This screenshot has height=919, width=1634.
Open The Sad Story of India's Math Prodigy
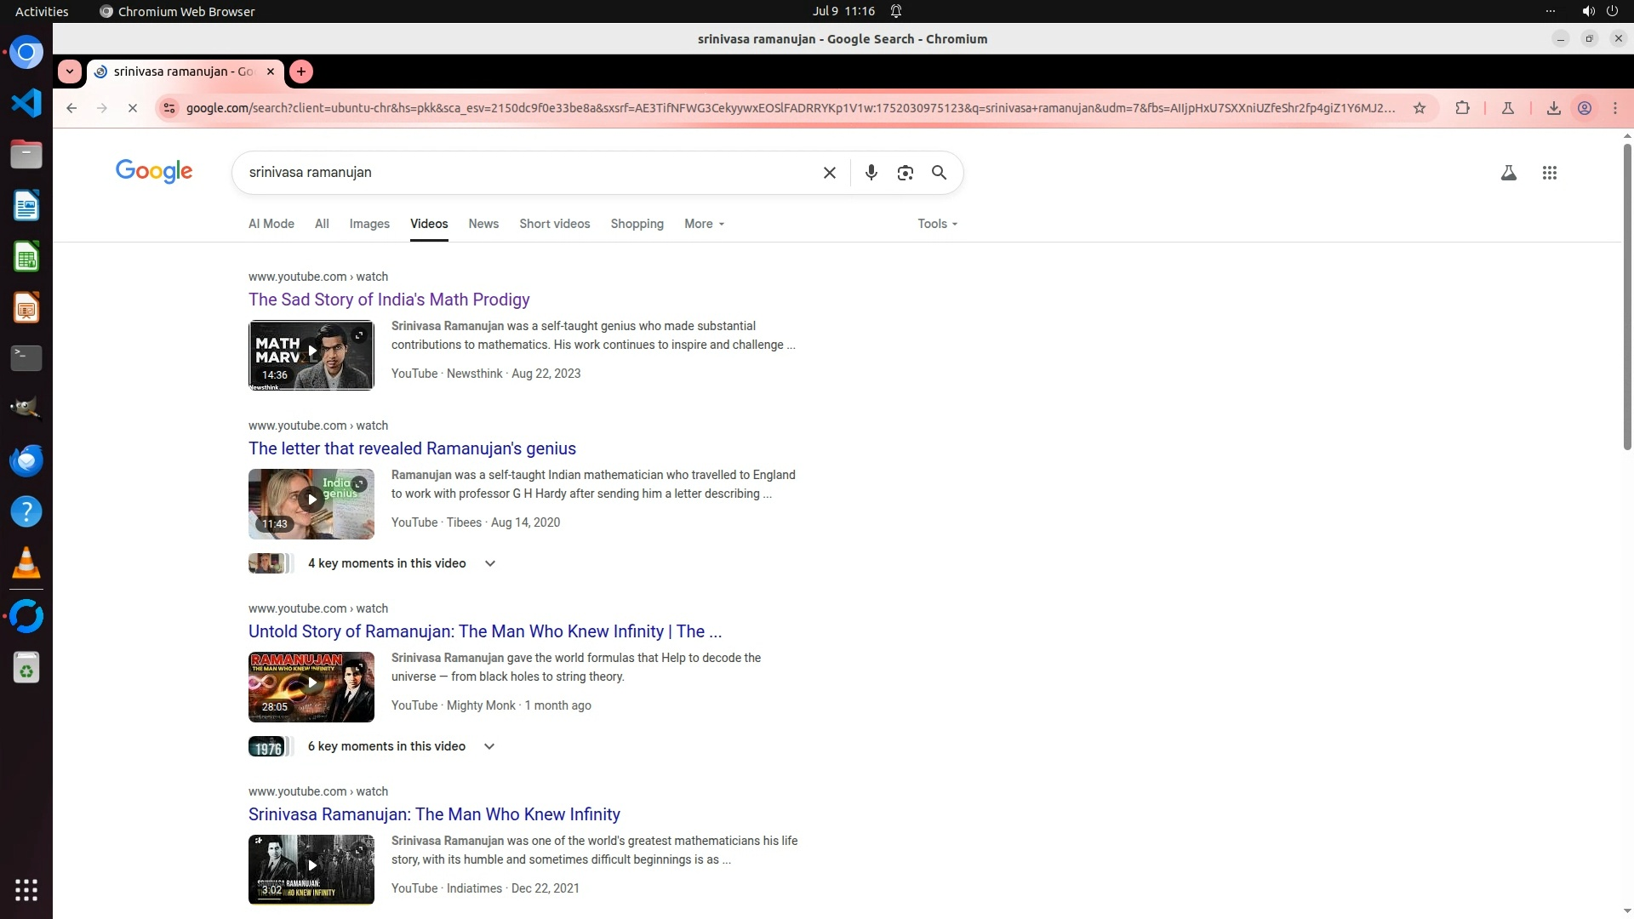click(389, 300)
